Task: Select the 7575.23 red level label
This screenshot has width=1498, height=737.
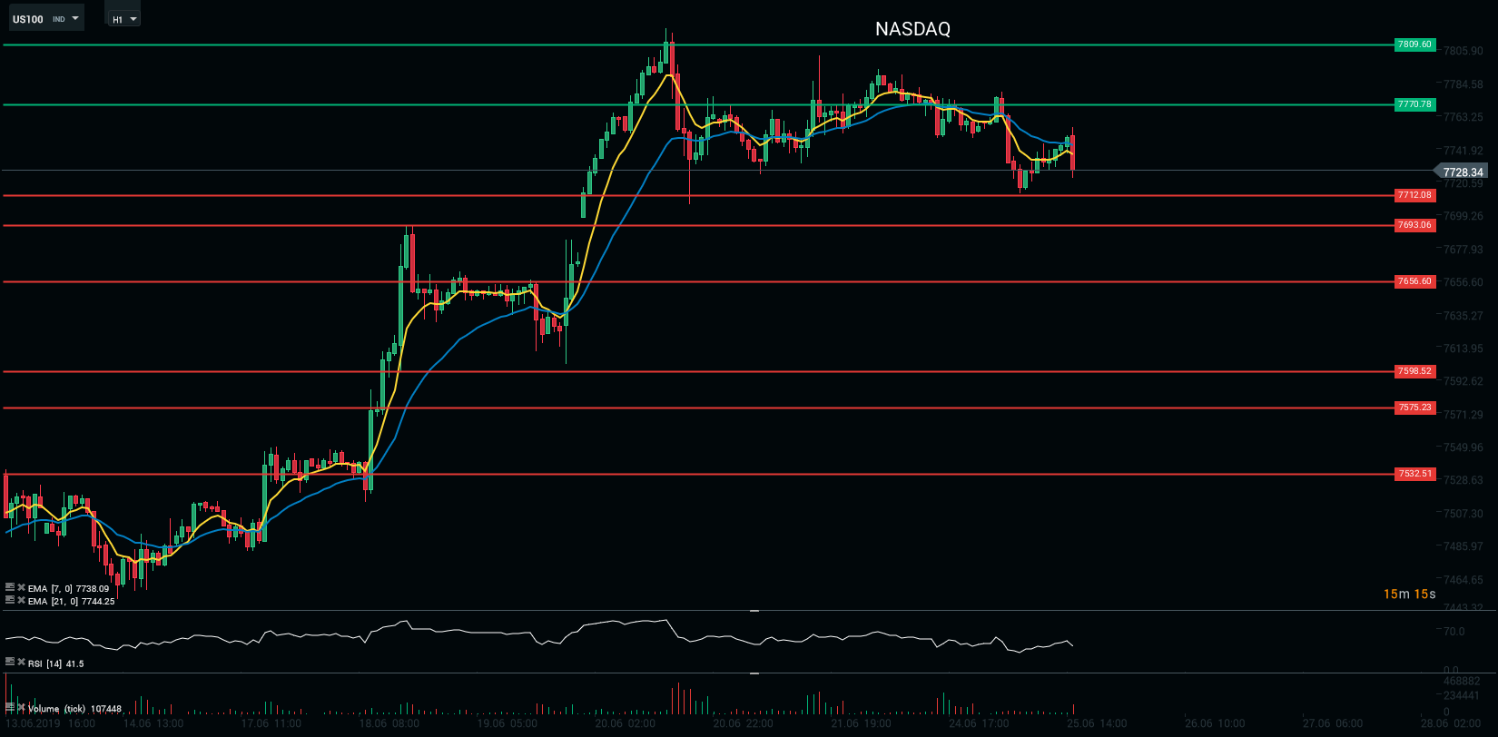Action: (1414, 408)
